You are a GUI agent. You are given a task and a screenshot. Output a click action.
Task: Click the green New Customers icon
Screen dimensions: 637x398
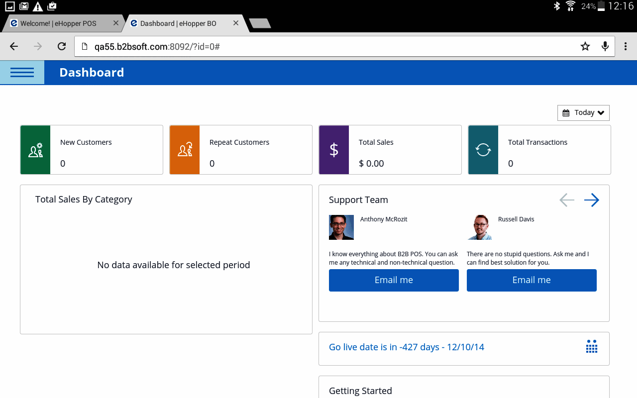pyautogui.click(x=35, y=150)
